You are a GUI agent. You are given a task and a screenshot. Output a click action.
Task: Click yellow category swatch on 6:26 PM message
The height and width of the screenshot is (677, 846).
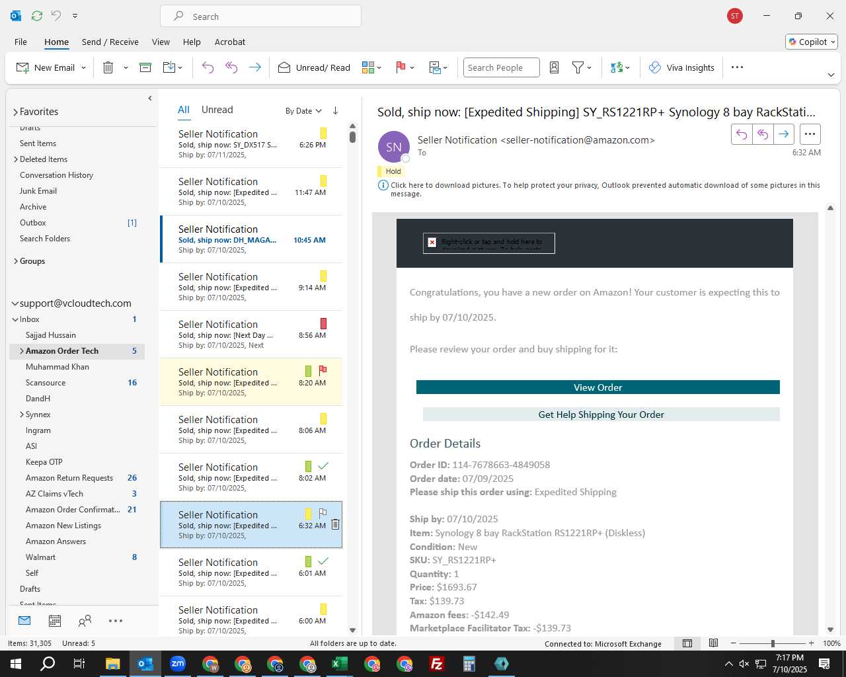[x=323, y=134]
